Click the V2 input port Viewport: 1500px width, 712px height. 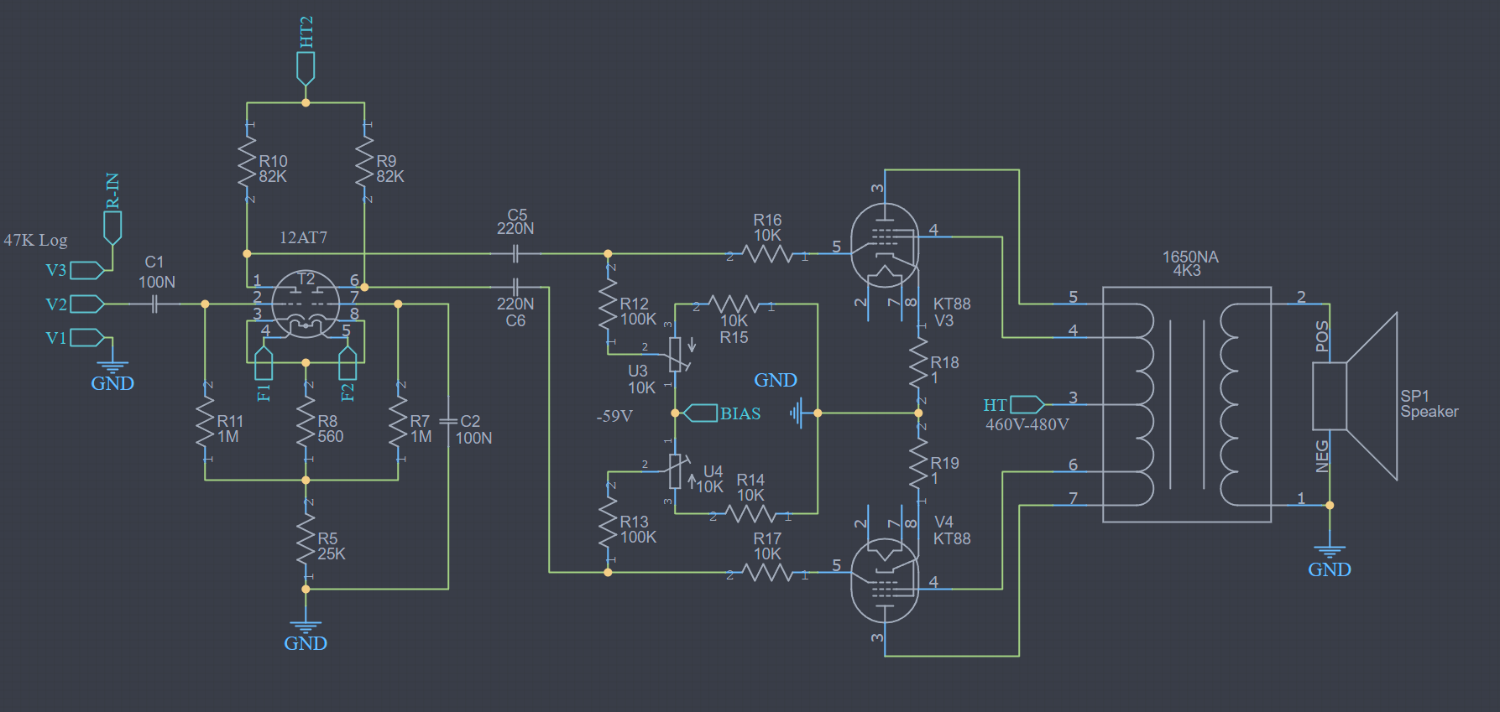coord(87,304)
